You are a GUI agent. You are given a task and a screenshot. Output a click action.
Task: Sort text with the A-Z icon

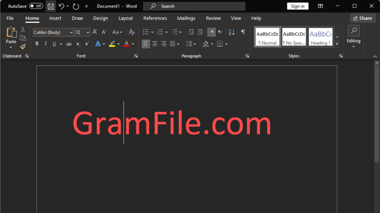pos(232,32)
